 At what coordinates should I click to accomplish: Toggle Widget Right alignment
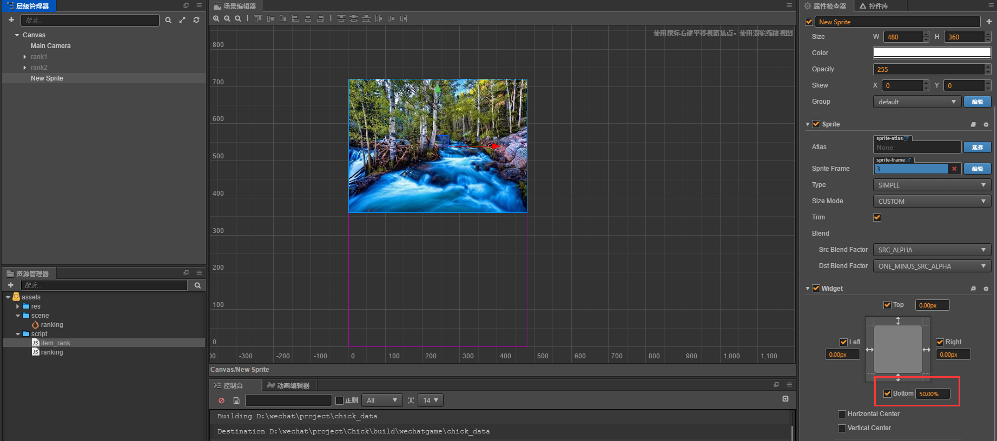tap(940, 342)
